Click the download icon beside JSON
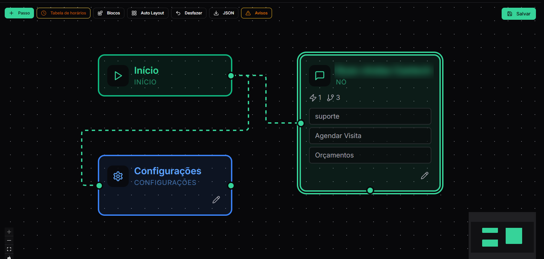This screenshot has width=544, height=259. click(216, 13)
